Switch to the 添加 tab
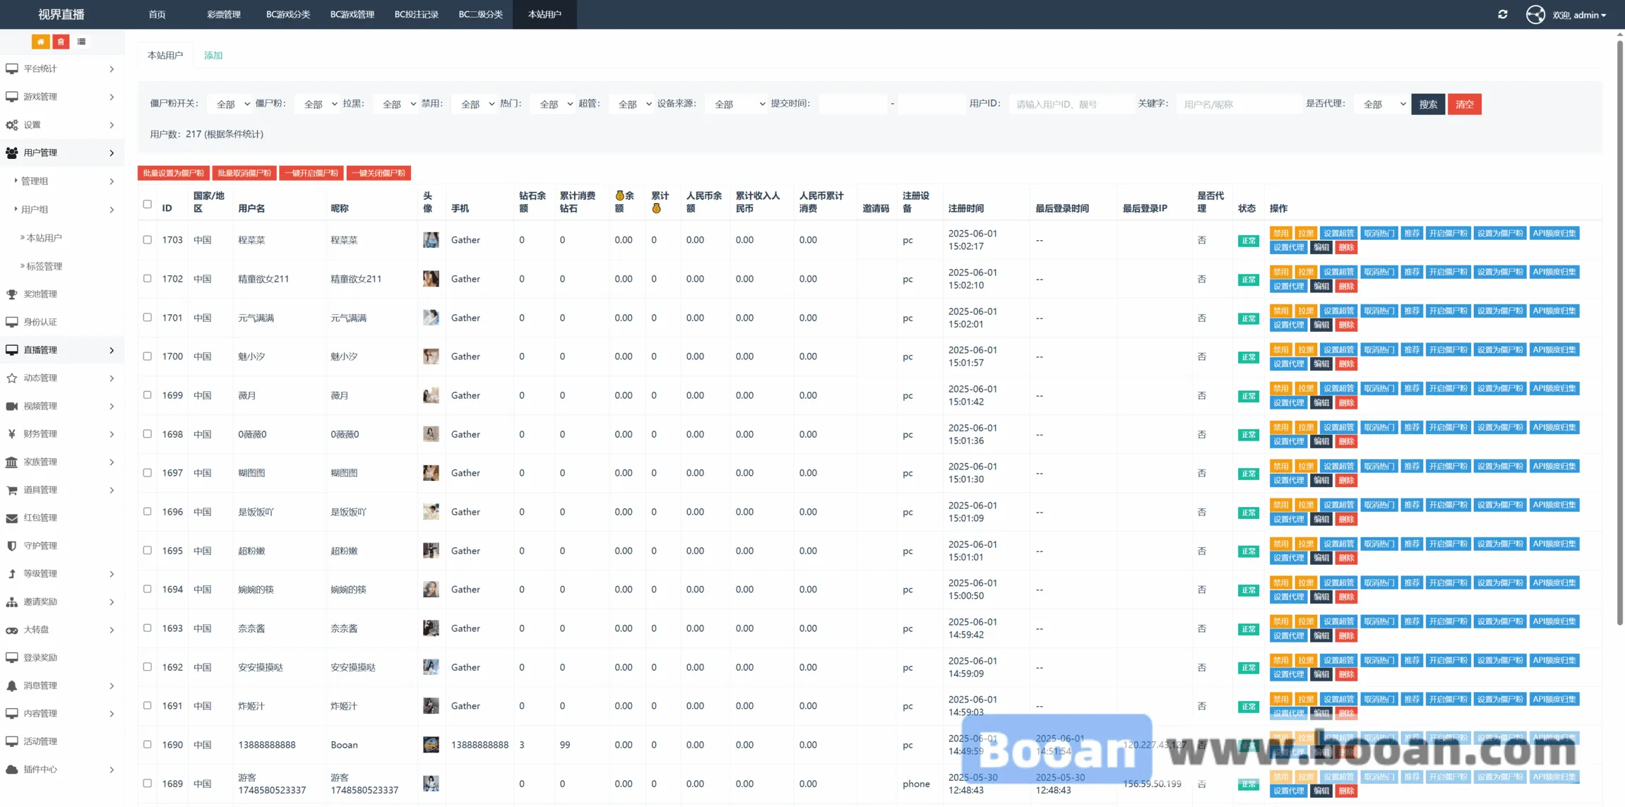Screen dimensions: 1625x807 pos(213,55)
